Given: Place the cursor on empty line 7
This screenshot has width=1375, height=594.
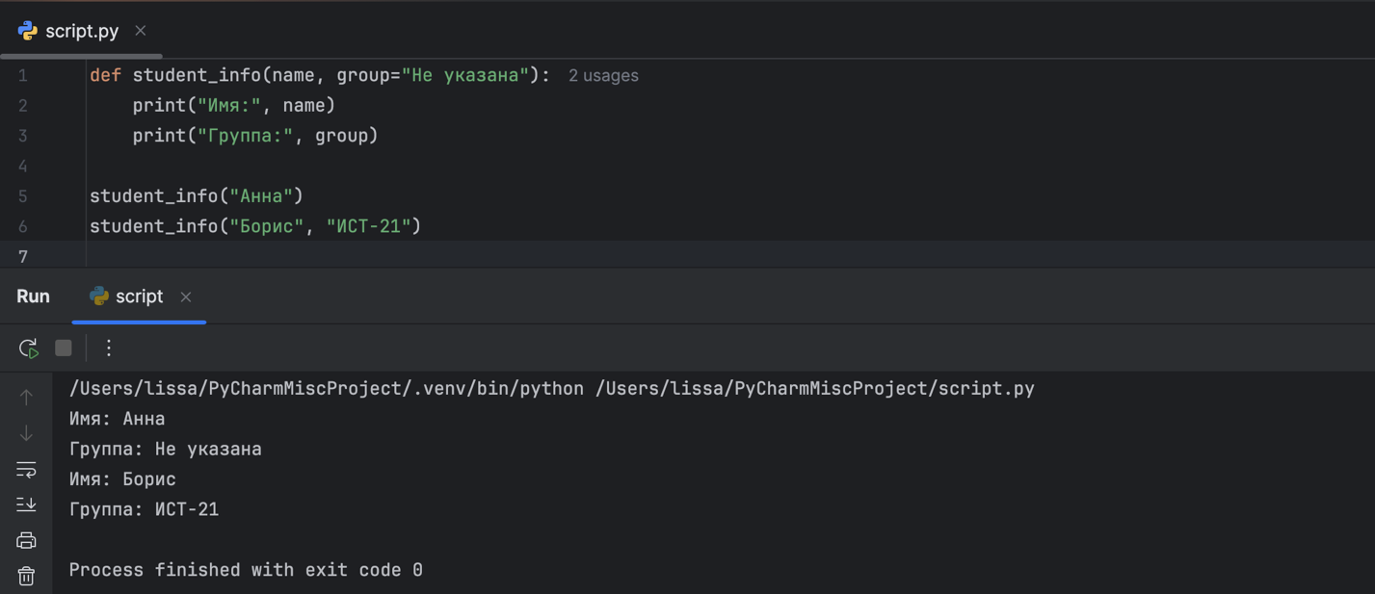Looking at the screenshot, I should click(x=385, y=256).
